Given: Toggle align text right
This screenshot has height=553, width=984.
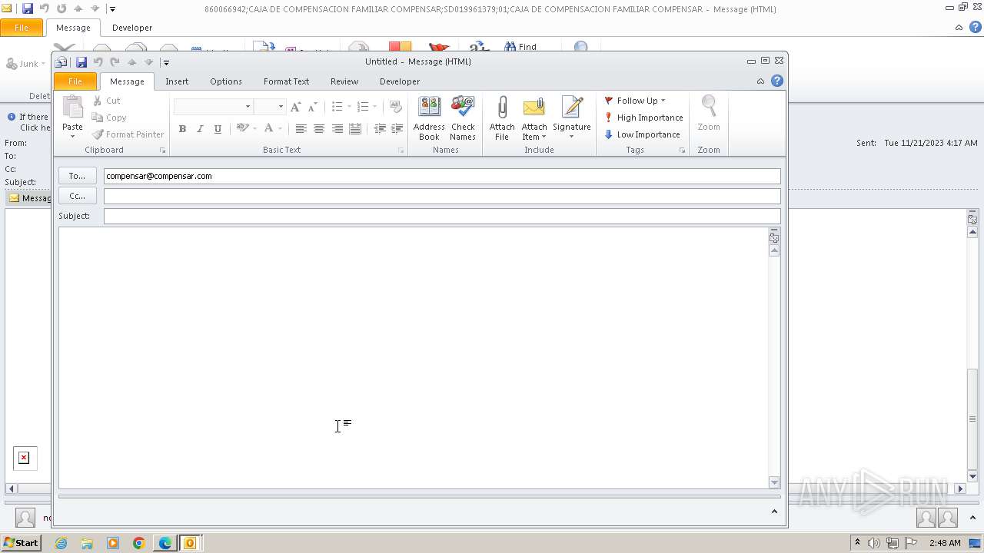Looking at the screenshot, I should click(337, 129).
